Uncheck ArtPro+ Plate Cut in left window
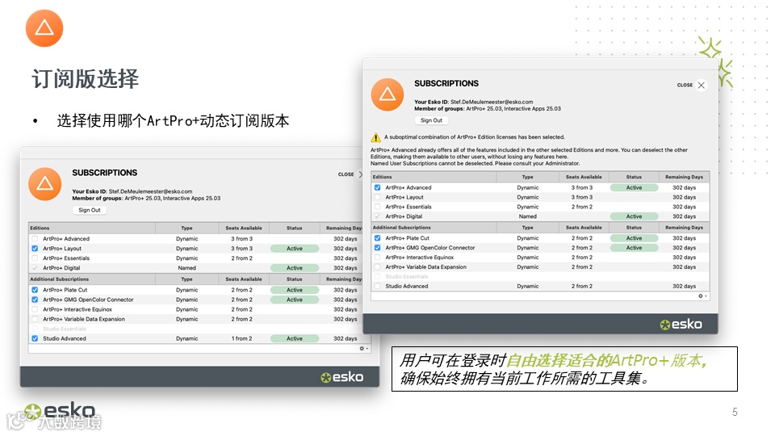The width and height of the screenshot is (775, 436). pos(35,290)
